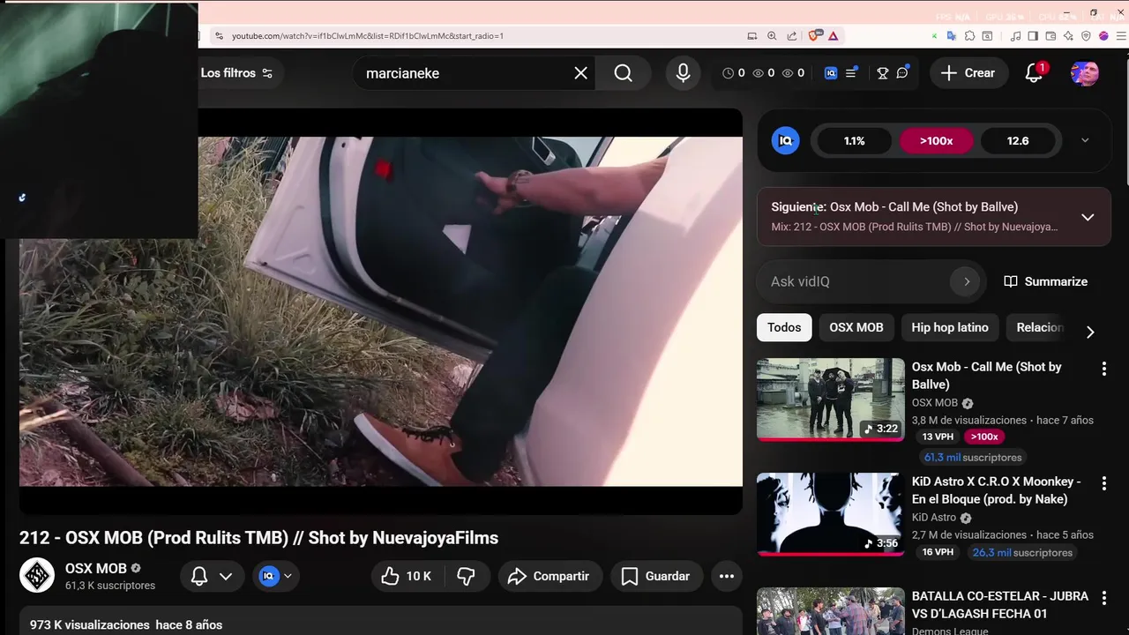This screenshot has height=635, width=1129.
Task: Open the OSX MOB channel avatar
Action: click(x=37, y=576)
